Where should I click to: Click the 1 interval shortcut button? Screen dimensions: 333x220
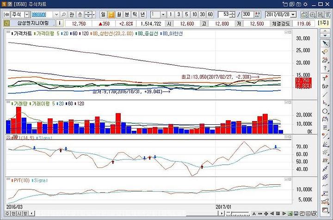point(171,14)
